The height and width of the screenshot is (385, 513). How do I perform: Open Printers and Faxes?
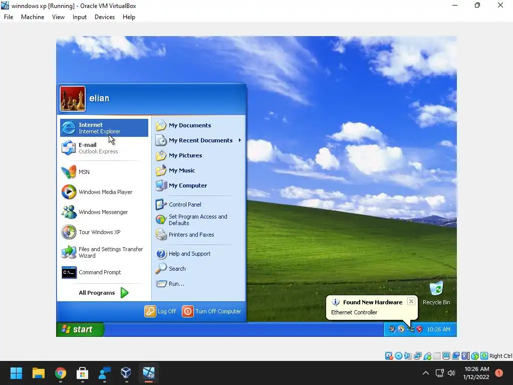click(185, 235)
